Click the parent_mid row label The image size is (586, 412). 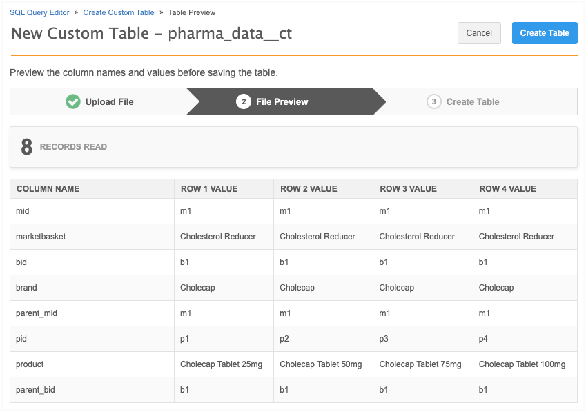coord(37,313)
